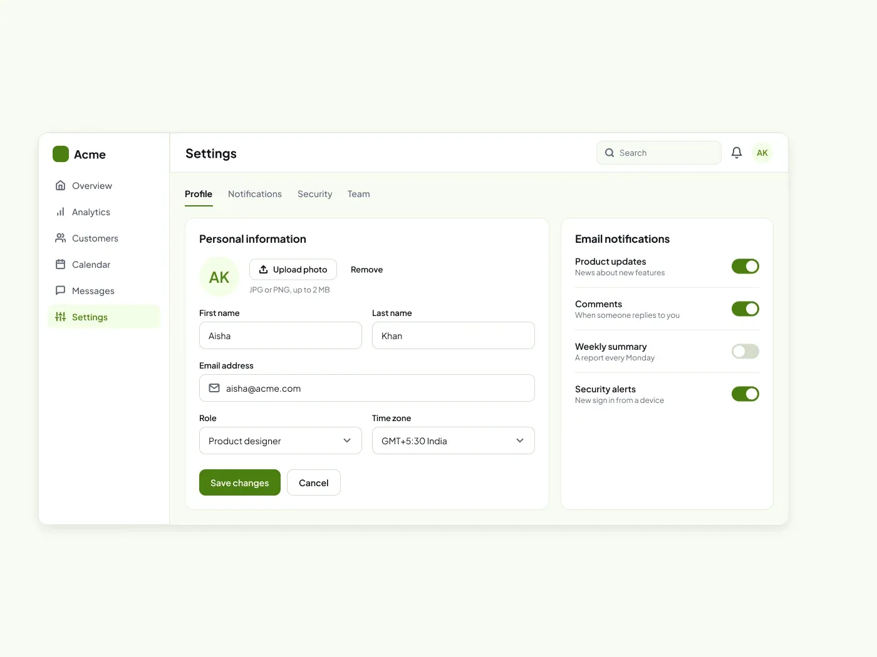Open the Overview sidebar item
Viewport: 877px width, 657px height.
coord(104,185)
